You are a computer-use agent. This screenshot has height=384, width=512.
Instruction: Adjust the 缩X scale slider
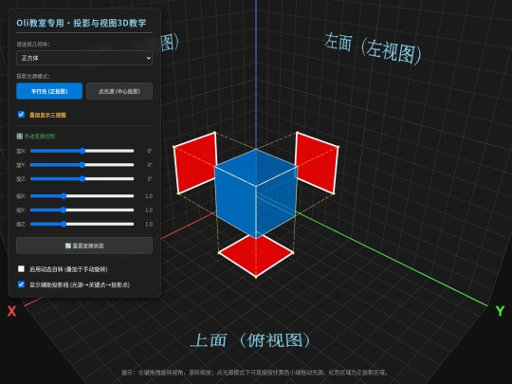[82, 196]
